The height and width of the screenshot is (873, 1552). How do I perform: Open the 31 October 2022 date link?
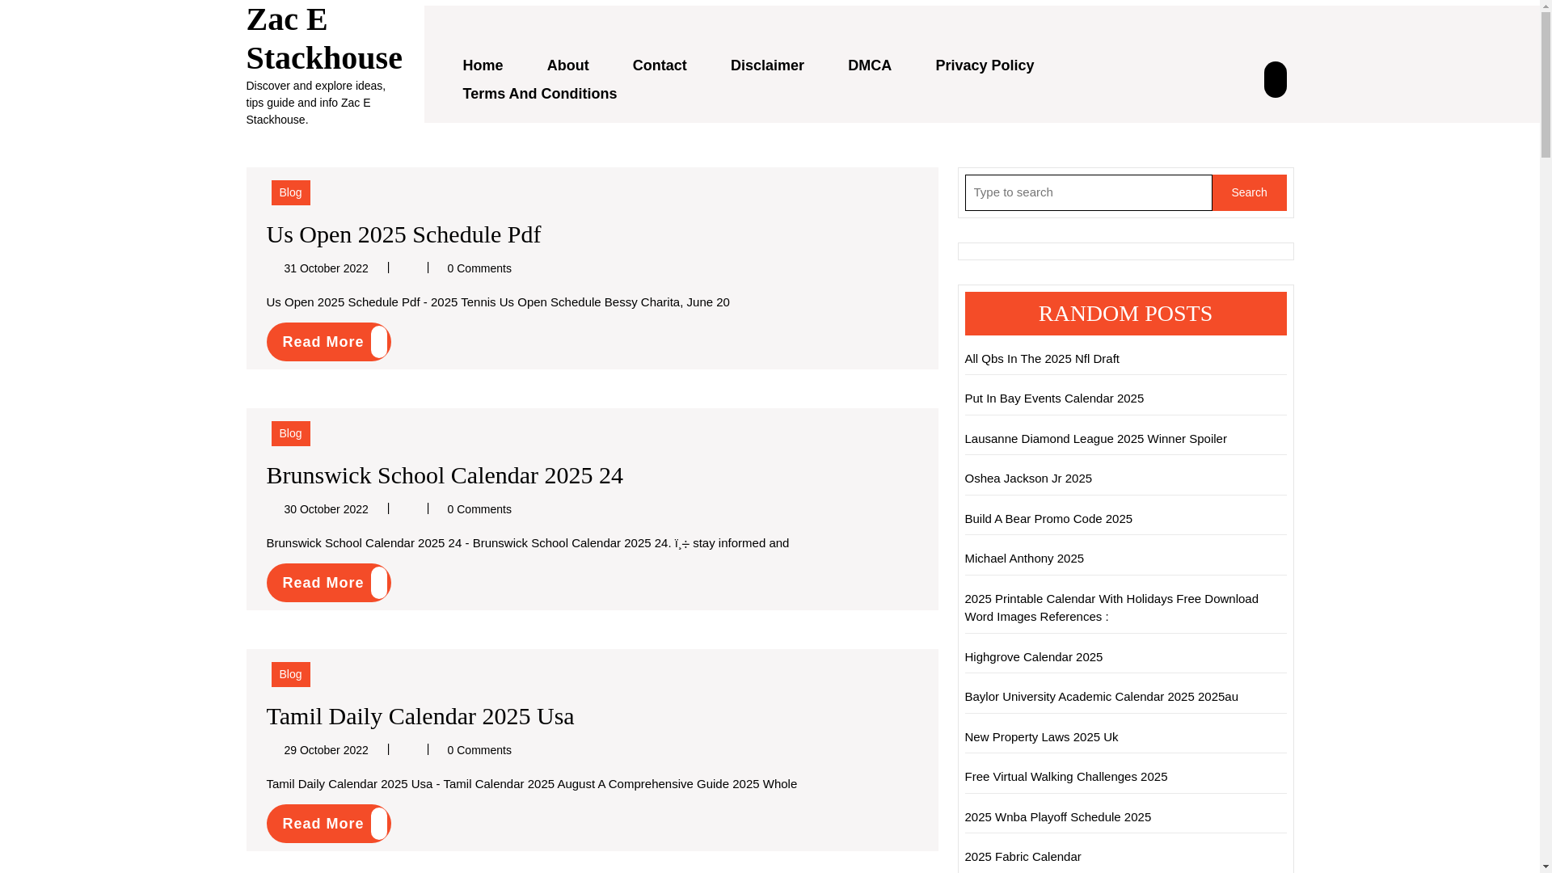click(x=326, y=268)
